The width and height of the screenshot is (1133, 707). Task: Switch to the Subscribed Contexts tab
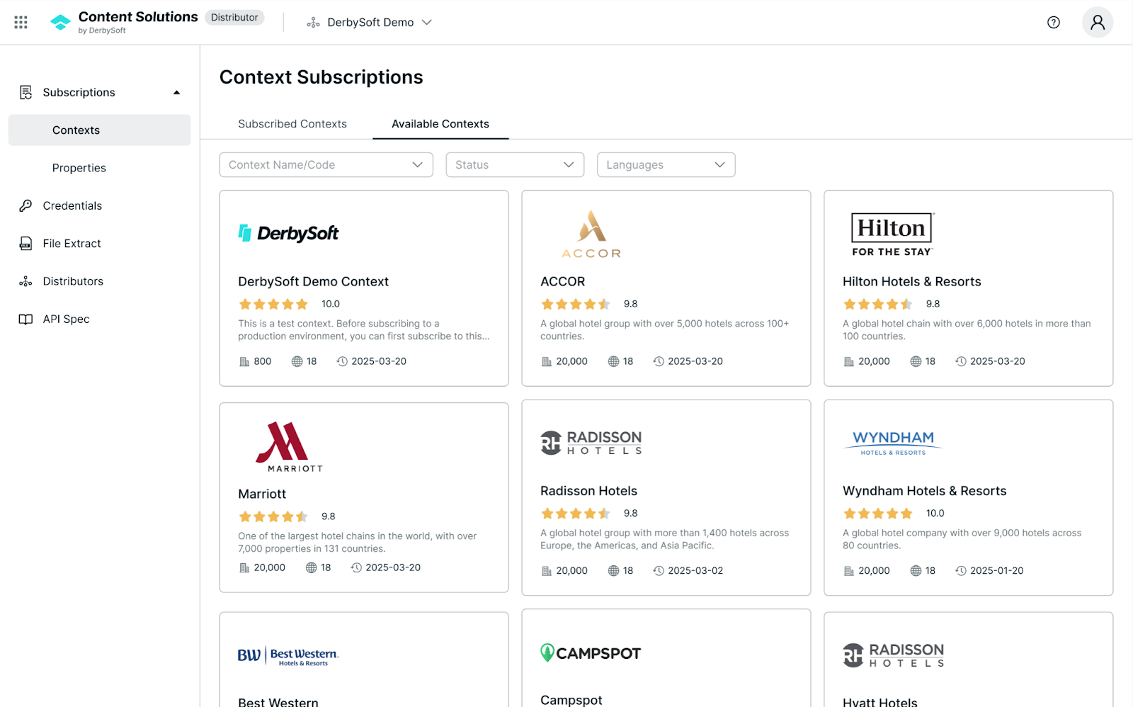coord(292,124)
